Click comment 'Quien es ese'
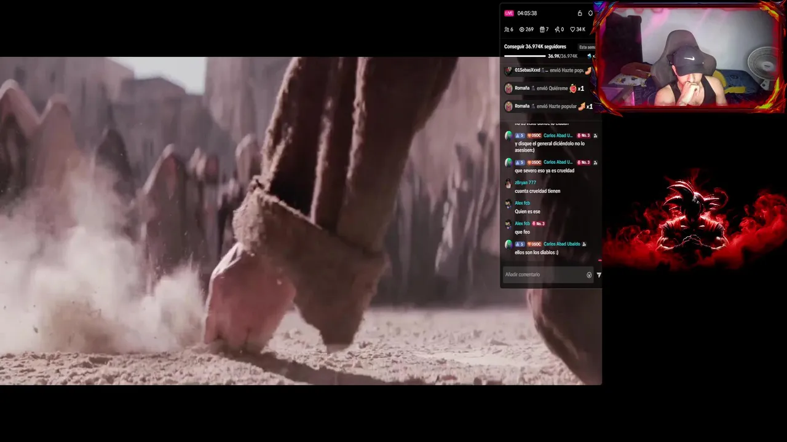Viewport: 787px width, 442px height. point(528,211)
